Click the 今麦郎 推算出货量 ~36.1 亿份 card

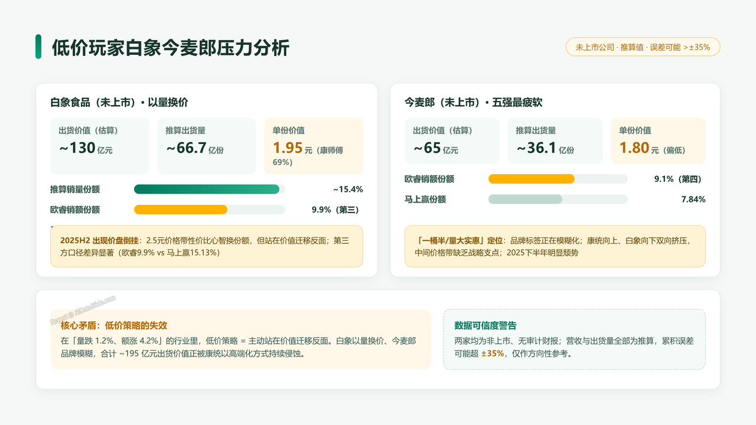point(555,141)
